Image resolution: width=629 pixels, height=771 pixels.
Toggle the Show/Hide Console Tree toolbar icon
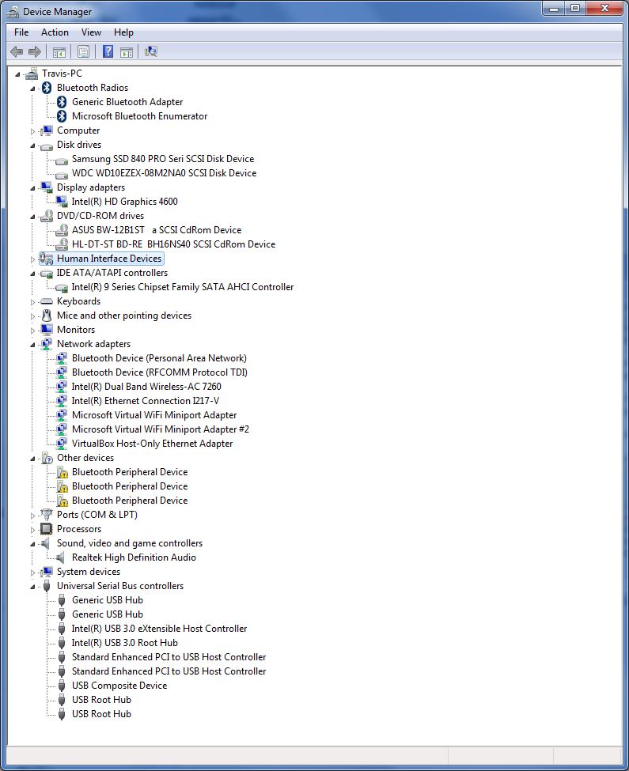pyautogui.click(x=59, y=51)
